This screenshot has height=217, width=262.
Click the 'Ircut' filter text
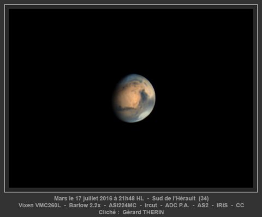[151, 205]
